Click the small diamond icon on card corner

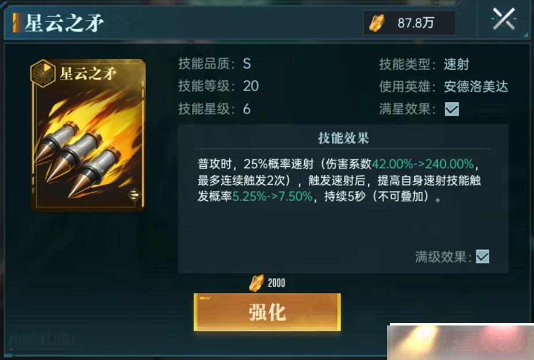134,195
